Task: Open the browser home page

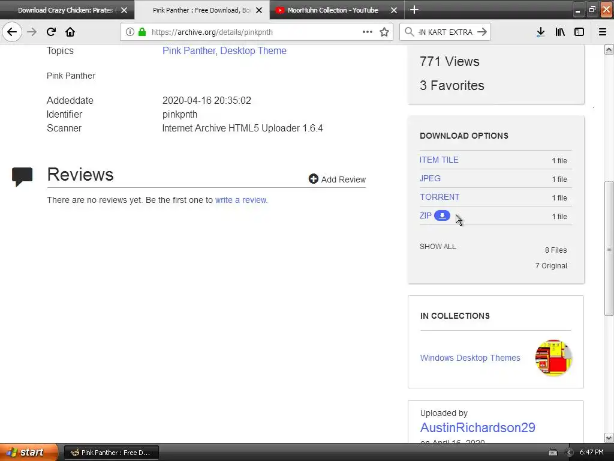Action: click(x=70, y=32)
